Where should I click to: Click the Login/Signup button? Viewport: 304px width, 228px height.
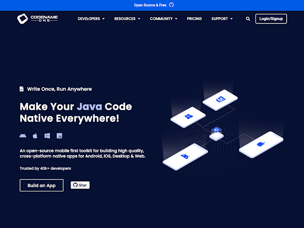coord(271,19)
